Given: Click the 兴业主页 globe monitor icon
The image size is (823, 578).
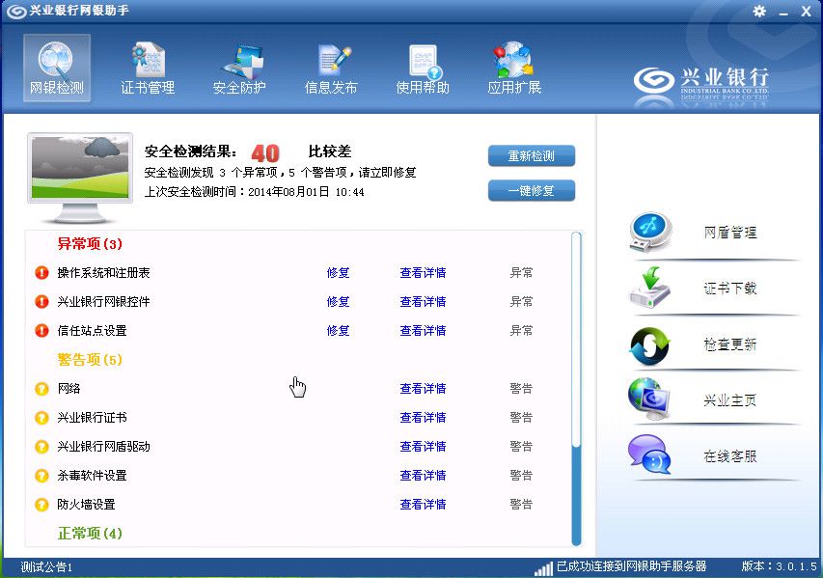Looking at the screenshot, I should 648,399.
